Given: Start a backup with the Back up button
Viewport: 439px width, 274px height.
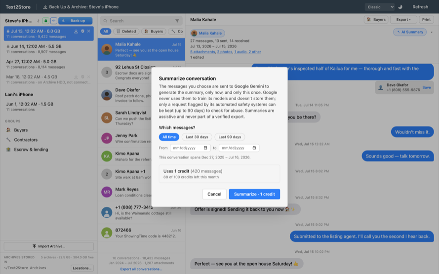Looking at the screenshot, I should tap(76, 21).
